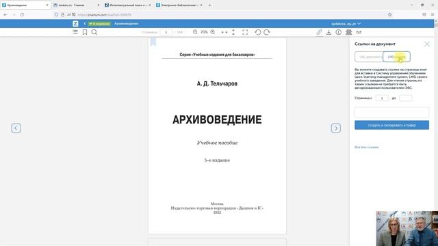Click the bookmark icon in the reader toolbar

point(85,32)
